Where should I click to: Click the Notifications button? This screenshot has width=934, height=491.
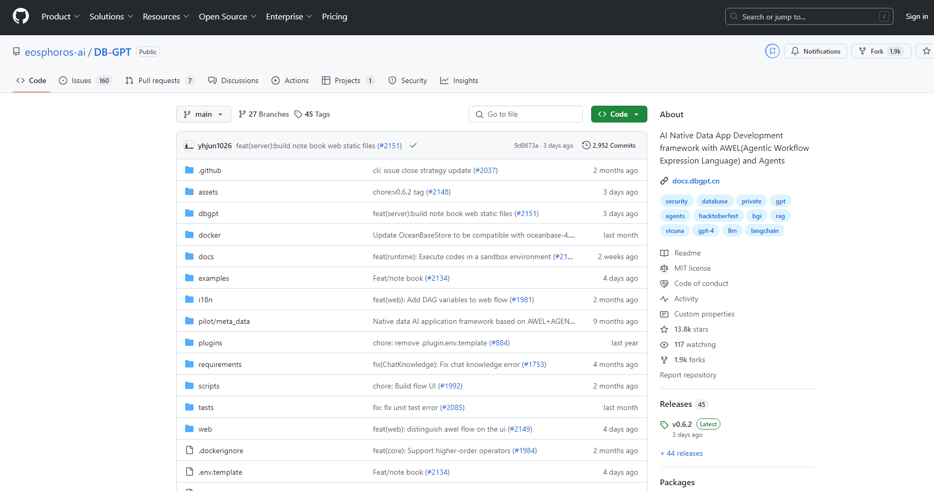pos(816,51)
